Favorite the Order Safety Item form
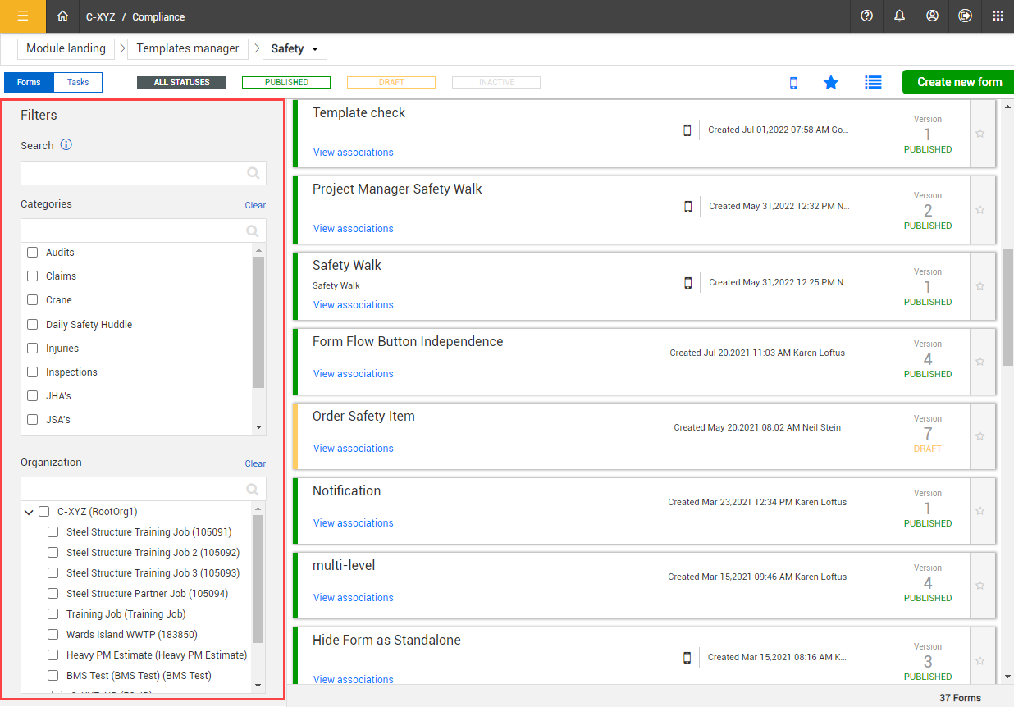 click(980, 436)
